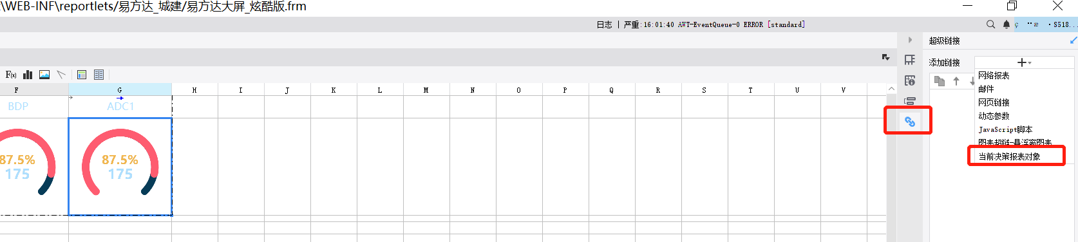Choose JavaScript脚本 from the link menu
Image resolution: width=1078 pixels, height=242 pixels.
[x=1005, y=129]
